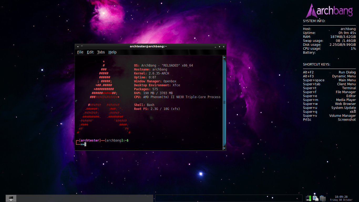Open the Edit menu in terminal

click(x=90, y=52)
